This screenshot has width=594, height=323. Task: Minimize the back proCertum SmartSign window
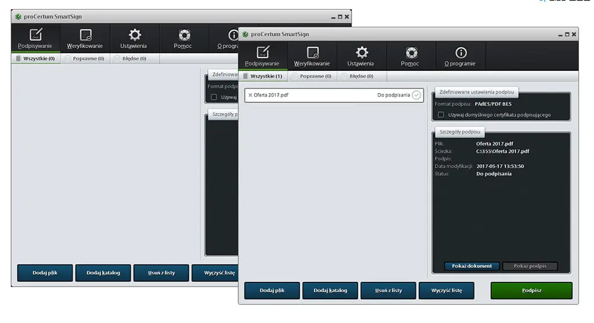pos(333,17)
